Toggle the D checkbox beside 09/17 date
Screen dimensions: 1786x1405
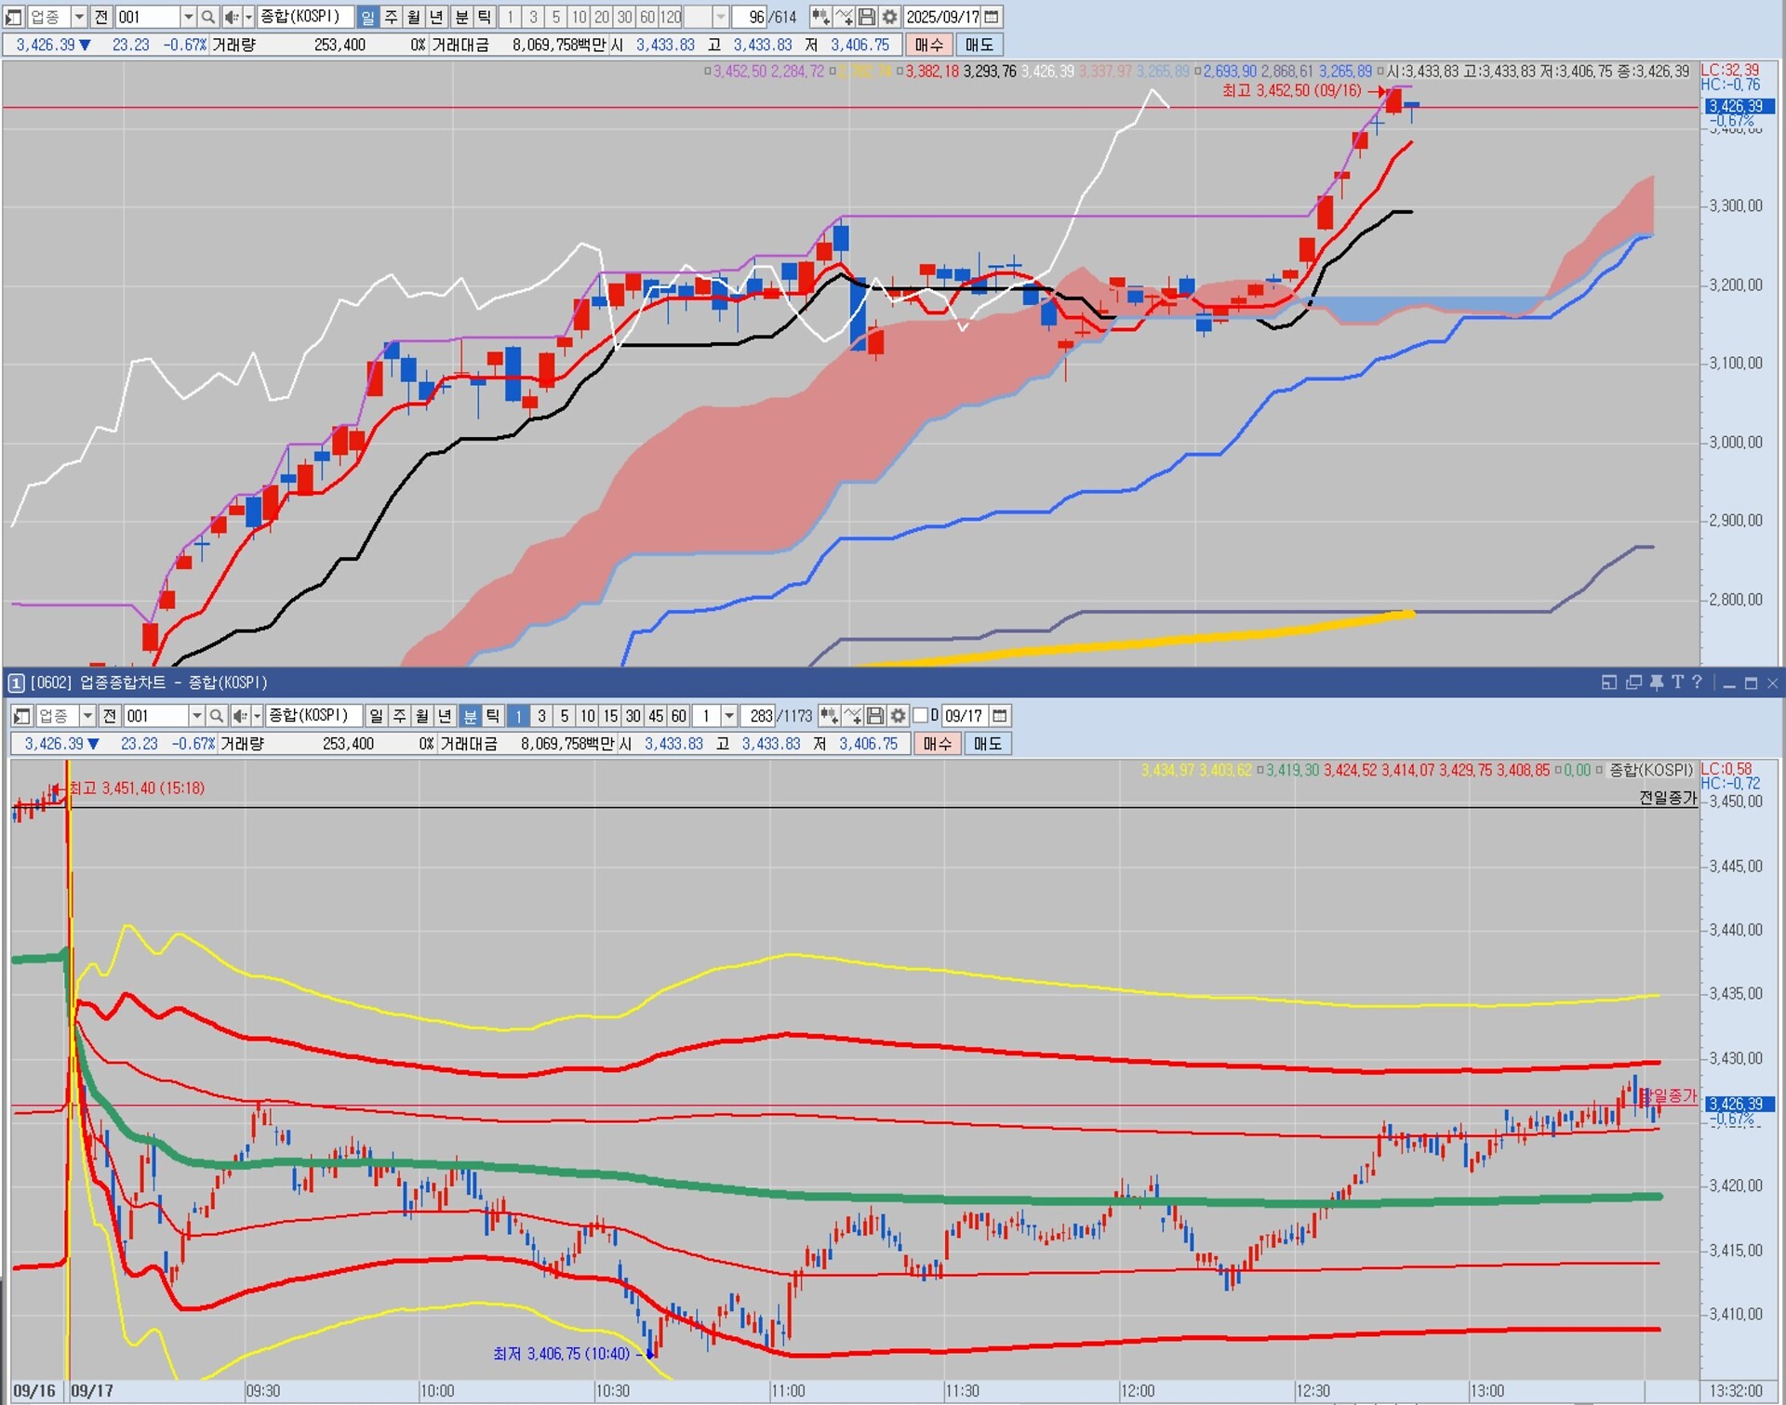pyautogui.click(x=920, y=715)
